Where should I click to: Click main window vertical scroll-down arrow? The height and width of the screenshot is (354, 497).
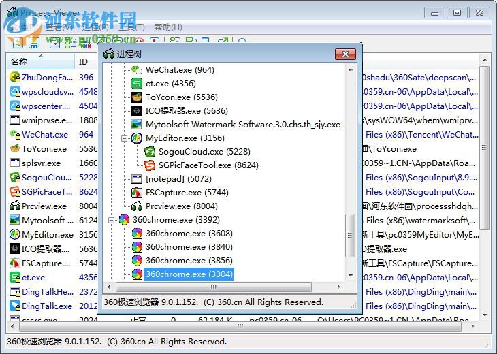(x=485, y=315)
